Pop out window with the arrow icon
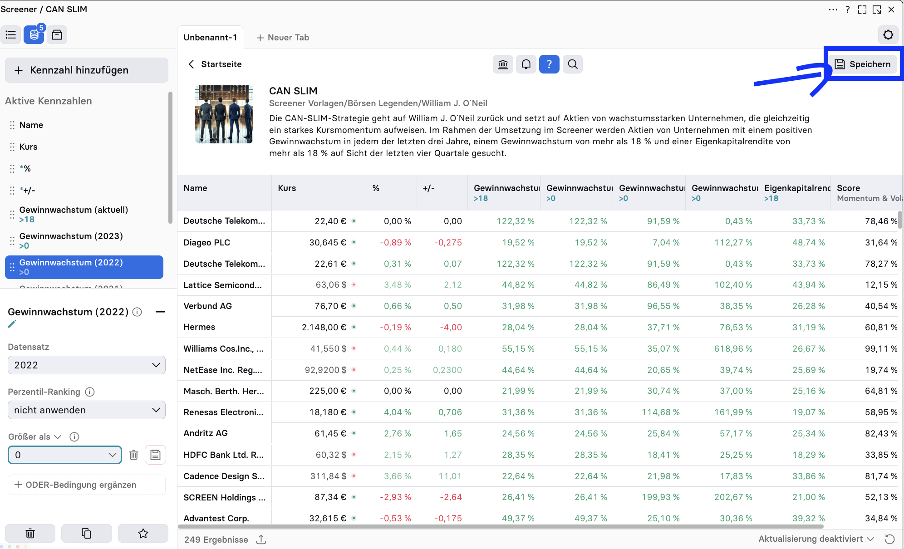The height and width of the screenshot is (549, 904). pyautogui.click(x=877, y=10)
